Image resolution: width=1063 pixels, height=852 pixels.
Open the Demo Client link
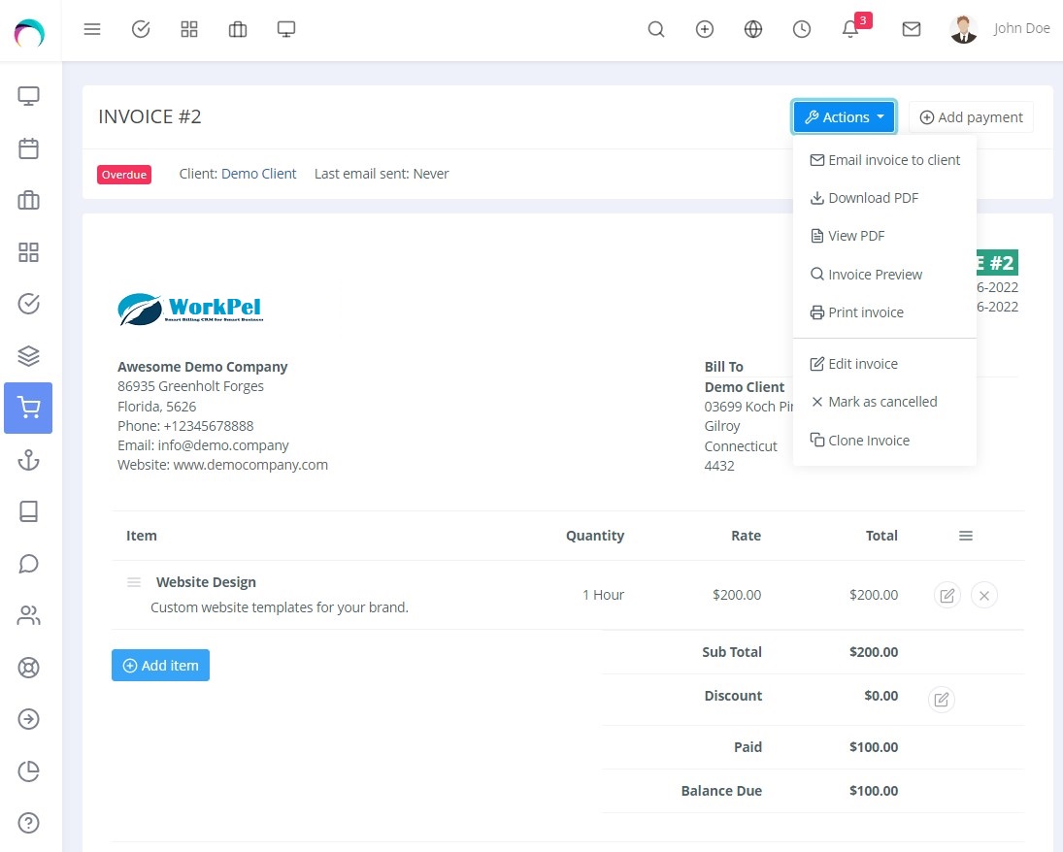259,174
